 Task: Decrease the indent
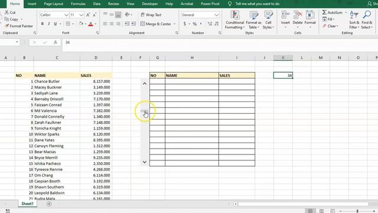[x=127, y=24]
